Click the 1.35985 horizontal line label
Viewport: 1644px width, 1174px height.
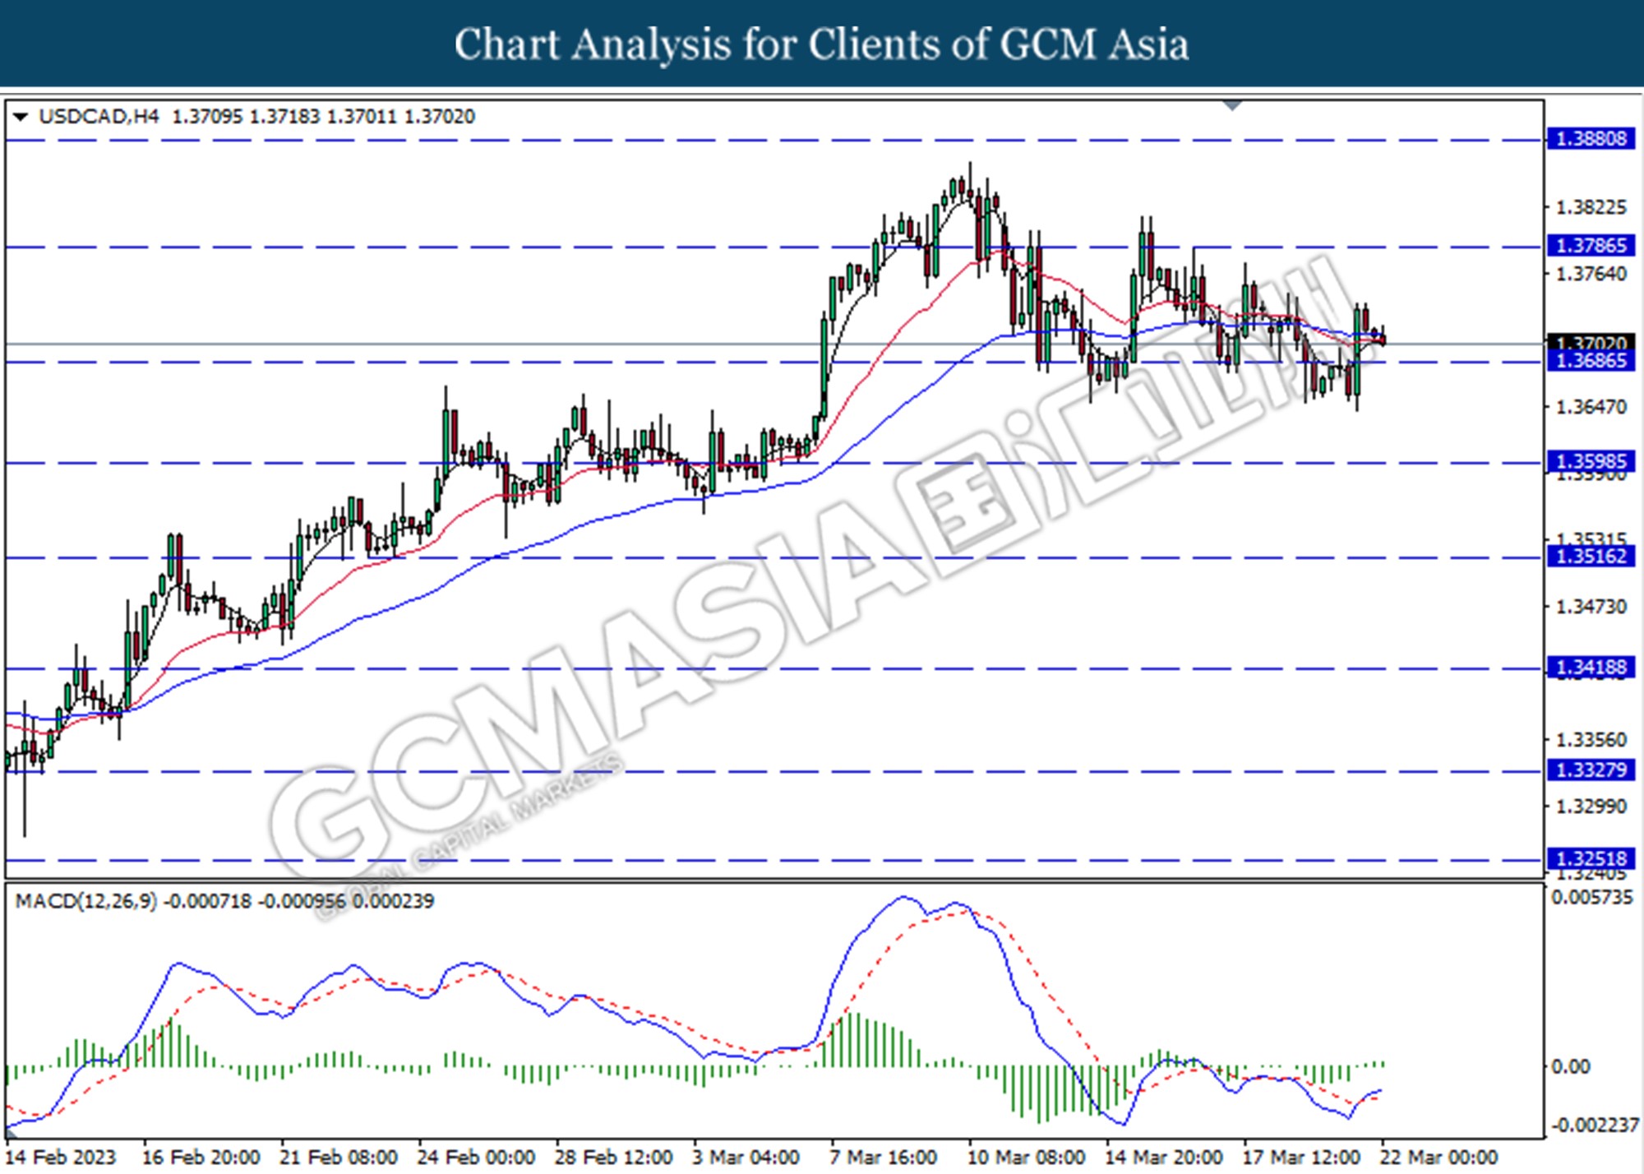point(1591,461)
